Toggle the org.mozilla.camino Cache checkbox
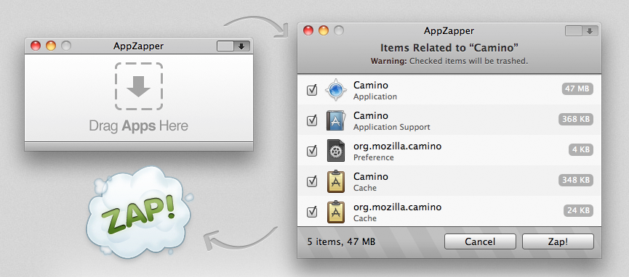Screen dimensions: 629x277 [312, 212]
